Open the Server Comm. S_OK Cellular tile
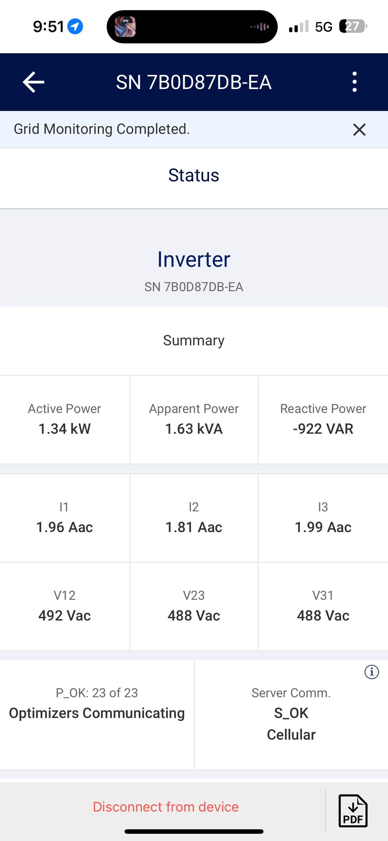The height and width of the screenshot is (841, 388). point(291,714)
